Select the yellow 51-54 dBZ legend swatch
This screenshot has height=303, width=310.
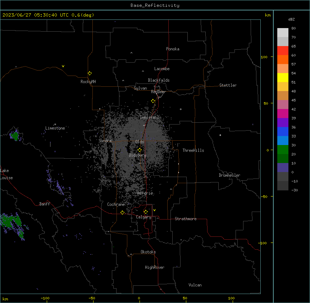pos(283,77)
